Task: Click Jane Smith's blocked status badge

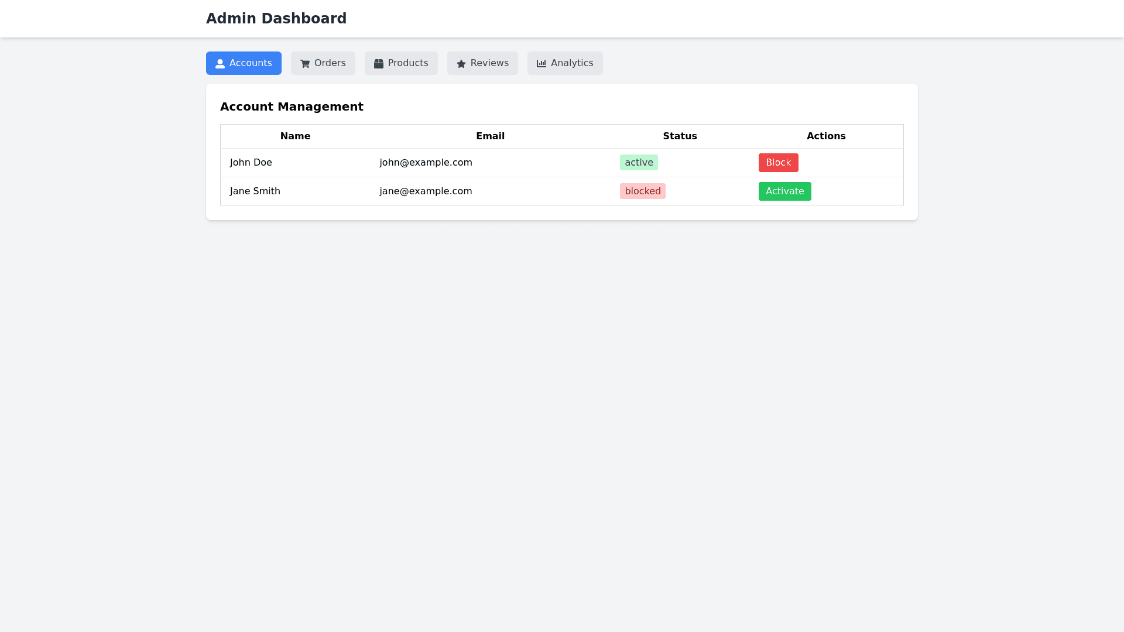Action: tap(642, 191)
